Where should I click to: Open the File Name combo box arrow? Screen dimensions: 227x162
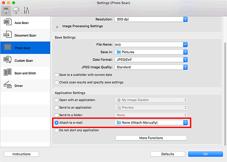coord(185,44)
